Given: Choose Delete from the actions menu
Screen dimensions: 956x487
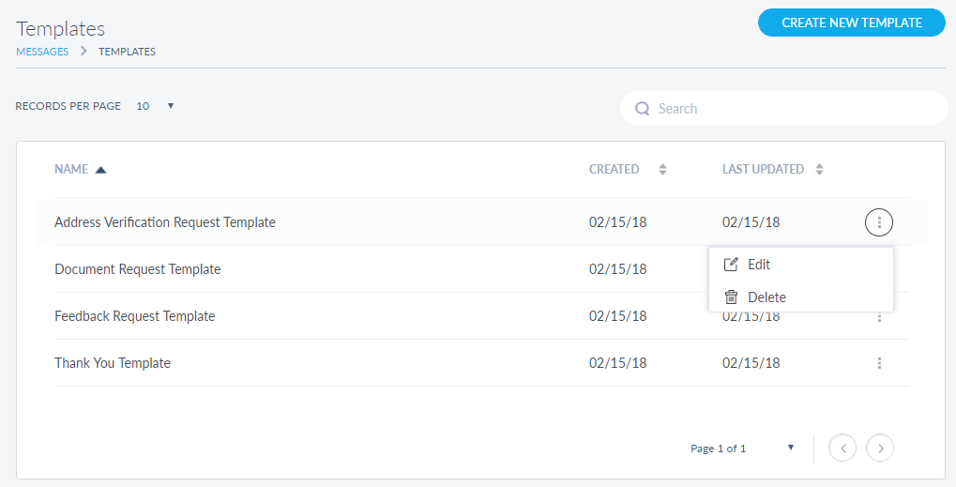Looking at the screenshot, I should pyautogui.click(x=766, y=297).
